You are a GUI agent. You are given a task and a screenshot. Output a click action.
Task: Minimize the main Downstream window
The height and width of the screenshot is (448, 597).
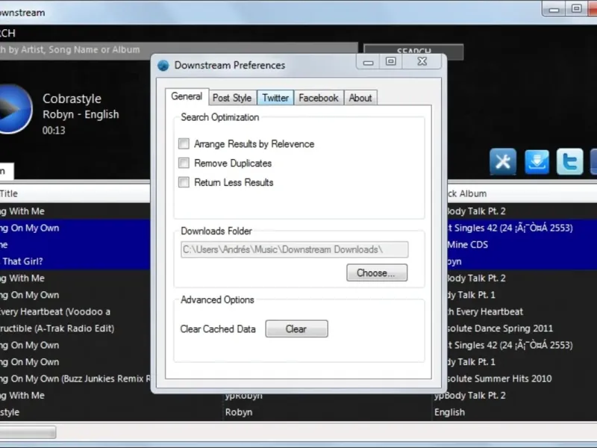tap(554, 9)
